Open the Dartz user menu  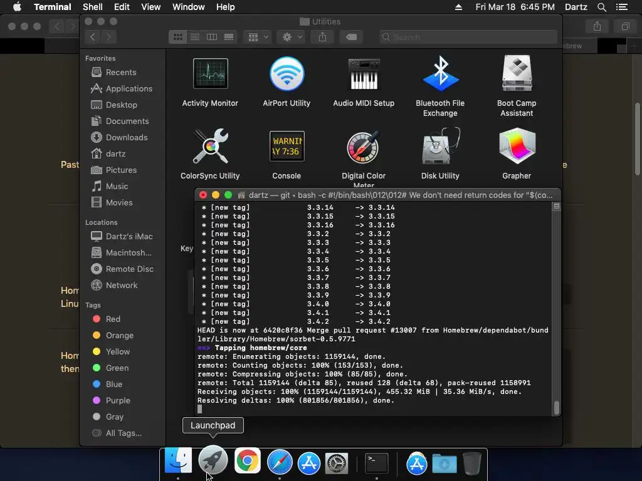(x=576, y=7)
